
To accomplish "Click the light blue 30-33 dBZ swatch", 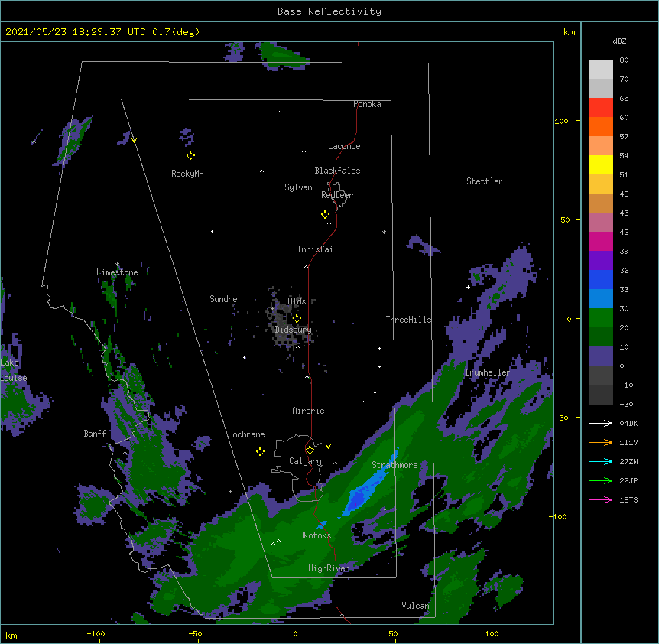I will [x=601, y=299].
